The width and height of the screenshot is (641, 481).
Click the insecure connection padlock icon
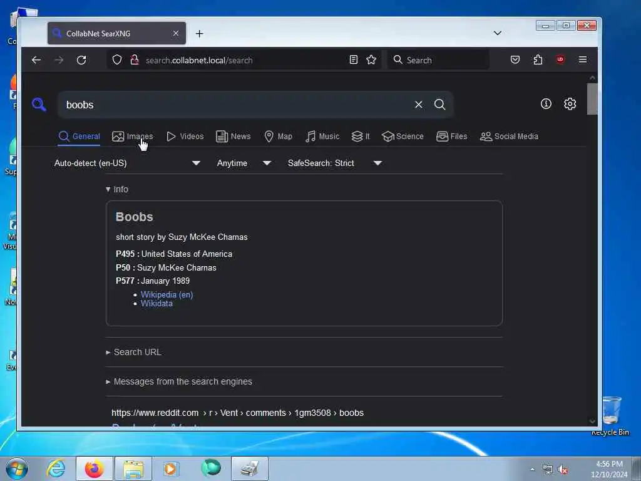click(x=134, y=59)
